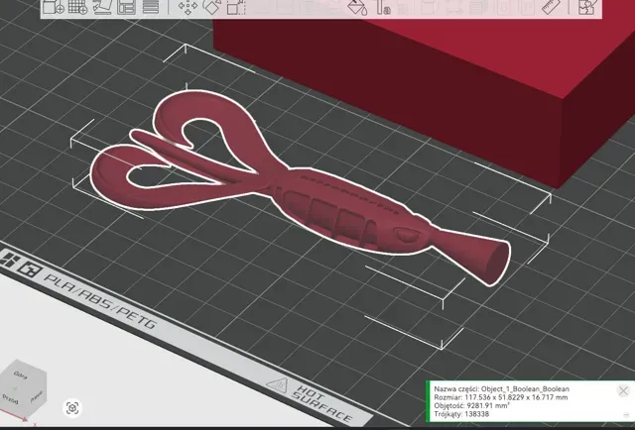Click the Rozmiar 117.536 x 51.8229 line
Screen dimensions: 635x430
pyautogui.click(x=500, y=397)
